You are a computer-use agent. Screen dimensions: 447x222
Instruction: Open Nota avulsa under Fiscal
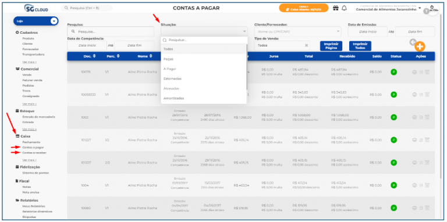(31, 192)
